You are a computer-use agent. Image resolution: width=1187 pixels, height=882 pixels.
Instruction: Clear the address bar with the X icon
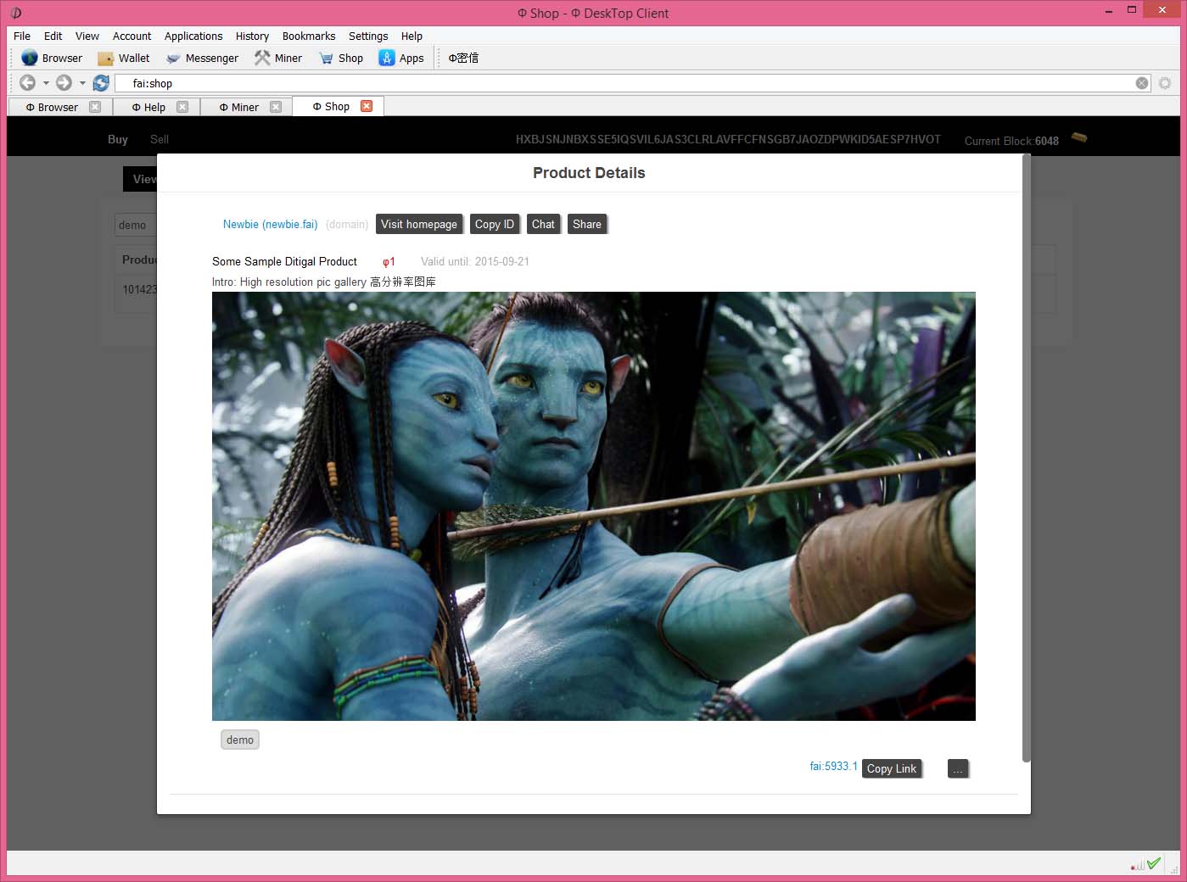pos(1142,83)
